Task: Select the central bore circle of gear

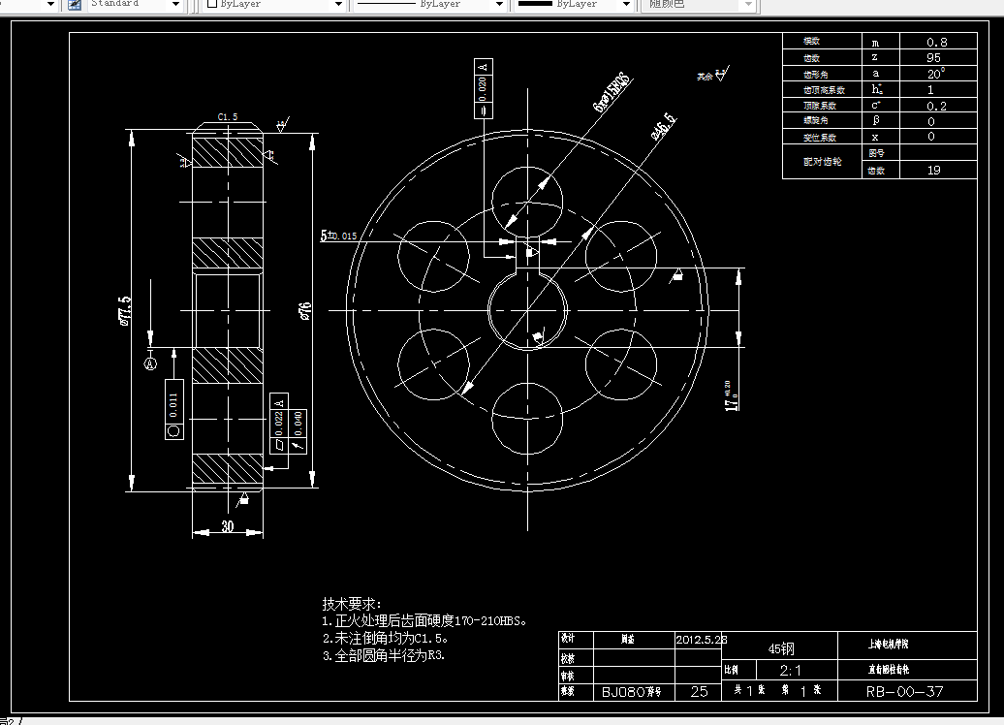Action: click(x=528, y=310)
